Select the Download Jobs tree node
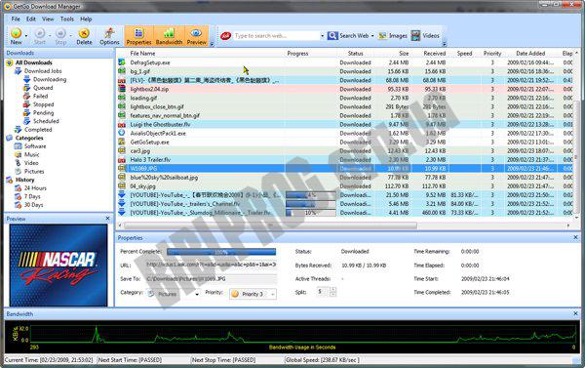585x368 pixels. 43,70
